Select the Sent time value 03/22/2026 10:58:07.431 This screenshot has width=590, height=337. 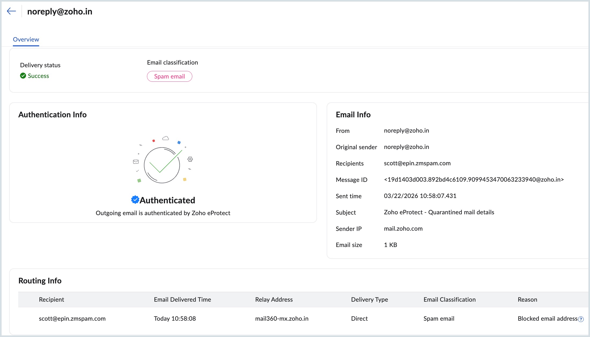(420, 196)
